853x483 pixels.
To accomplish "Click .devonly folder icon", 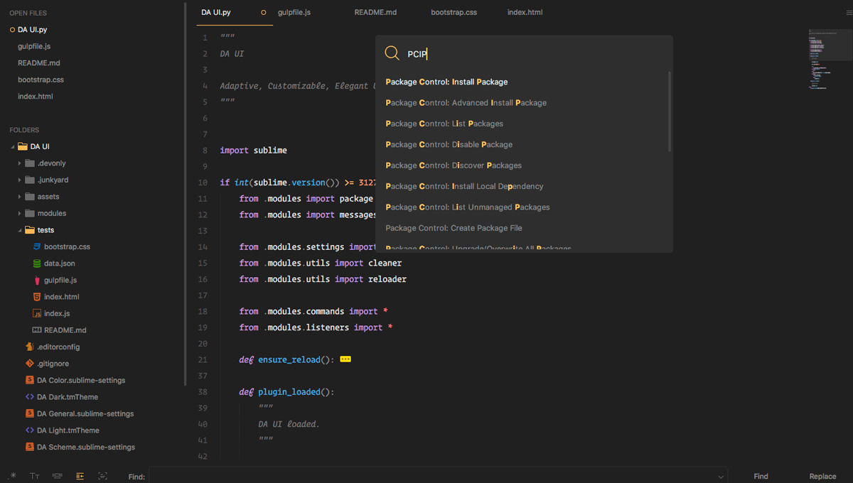I will point(30,163).
